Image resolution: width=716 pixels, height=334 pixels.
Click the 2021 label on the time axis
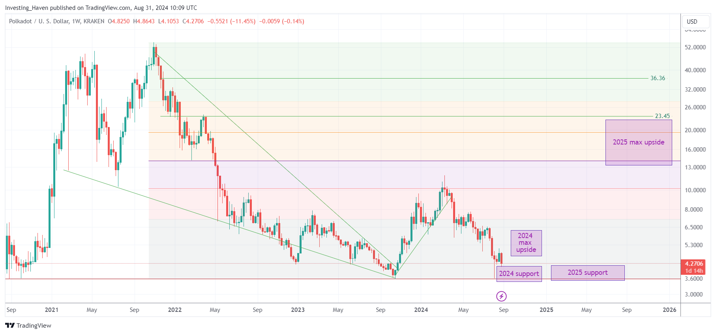coord(52,310)
